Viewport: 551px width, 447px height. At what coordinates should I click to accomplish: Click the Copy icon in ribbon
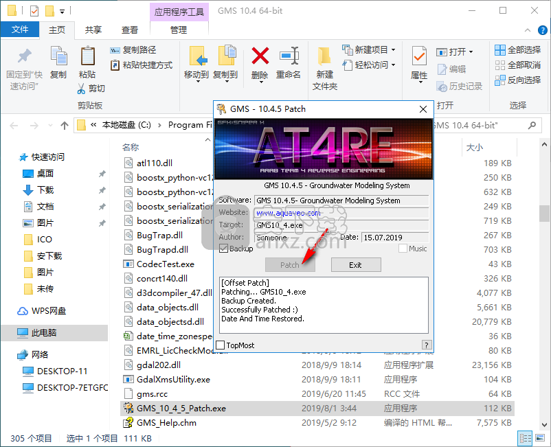(58, 56)
